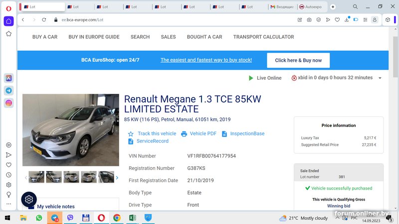Click the Track this vehicle link text

click(x=157, y=133)
